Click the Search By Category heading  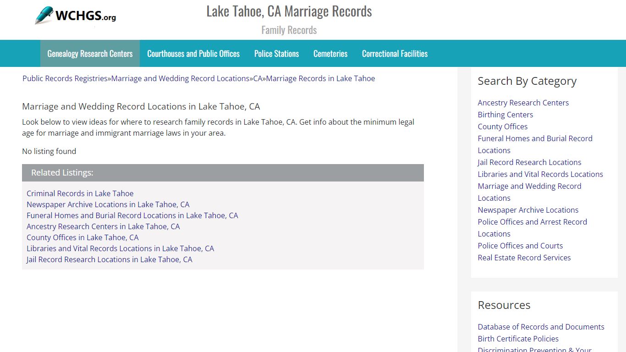(x=527, y=81)
